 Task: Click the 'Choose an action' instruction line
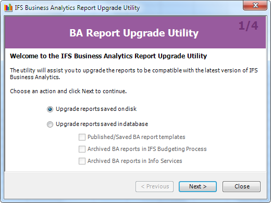[68, 91]
